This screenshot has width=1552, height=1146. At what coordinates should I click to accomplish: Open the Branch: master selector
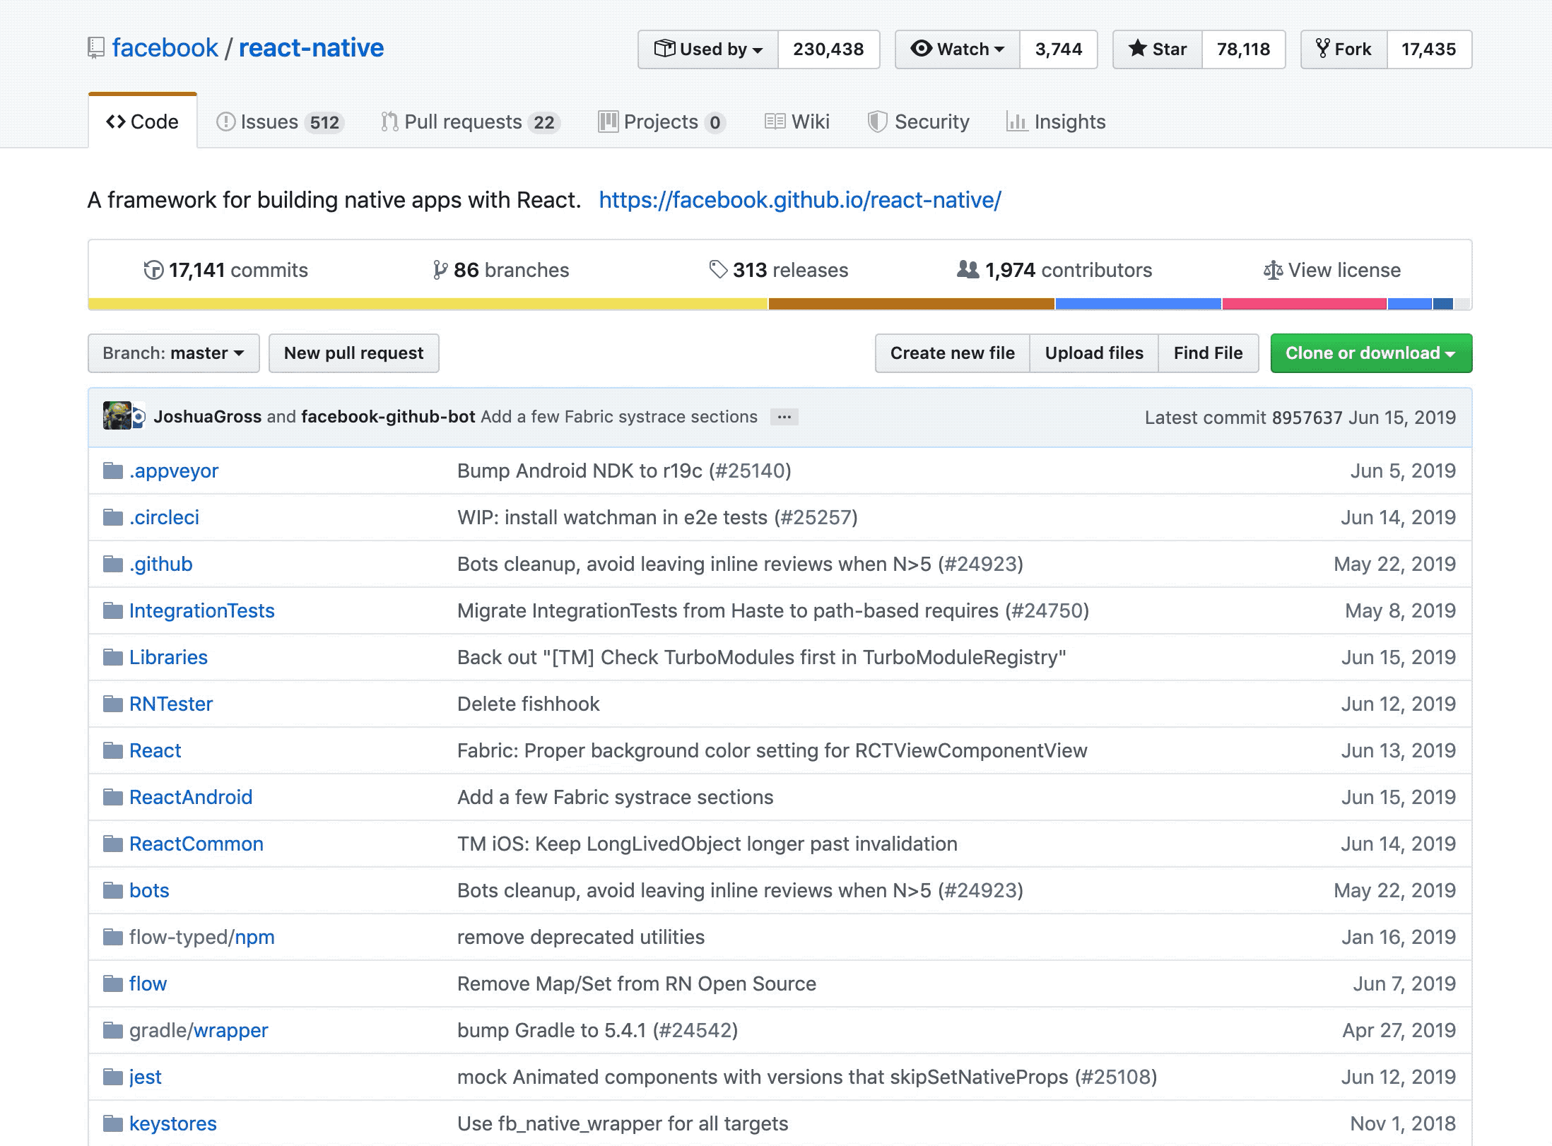coord(173,353)
